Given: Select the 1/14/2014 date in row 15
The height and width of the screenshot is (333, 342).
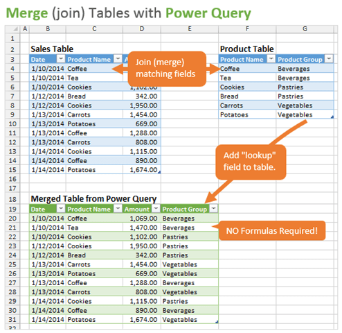Looking at the screenshot, I should click(x=48, y=170).
